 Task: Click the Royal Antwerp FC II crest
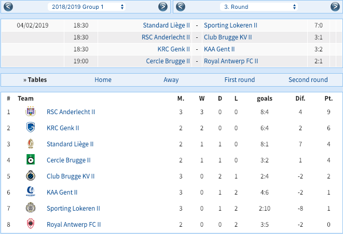31,224
